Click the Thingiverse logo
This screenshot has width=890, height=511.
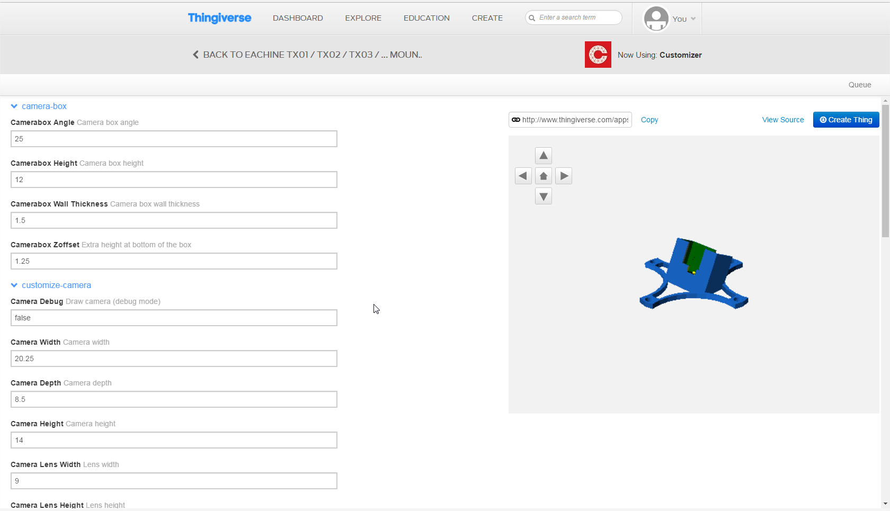click(219, 18)
